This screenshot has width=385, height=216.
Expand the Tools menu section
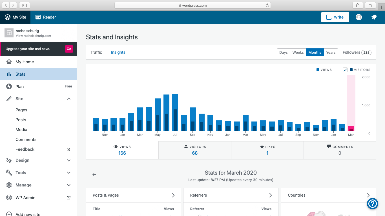coord(69,173)
